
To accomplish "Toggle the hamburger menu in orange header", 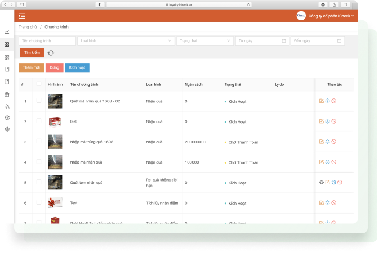I will pyautogui.click(x=22, y=16).
